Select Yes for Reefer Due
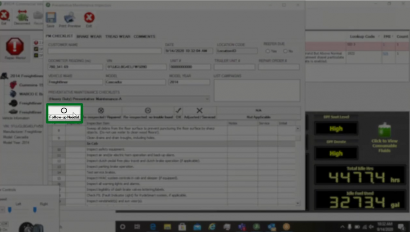This screenshot has width=410, height=232. (267, 51)
